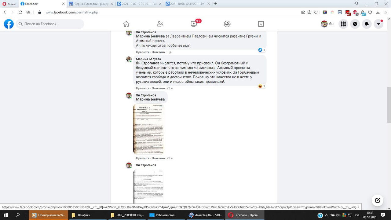The width and height of the screenshot is (391, 220).
Task: Open the Facebook Groups icon
Action: point(227,24)
